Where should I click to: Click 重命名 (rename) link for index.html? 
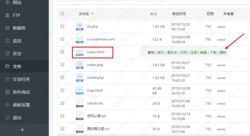click(x=172, y=53)
